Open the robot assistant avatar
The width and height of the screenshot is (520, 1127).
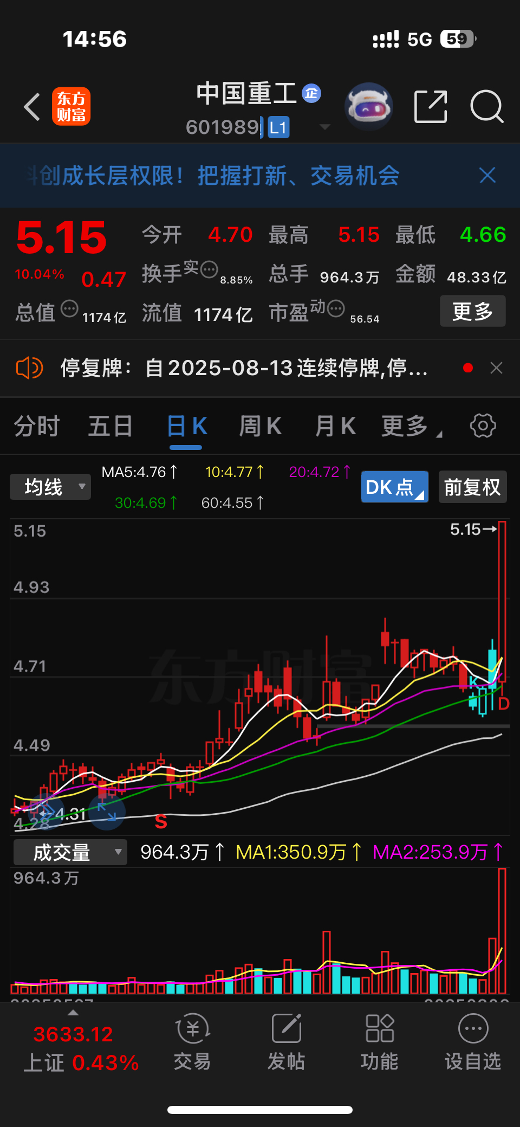pos(368,106)
